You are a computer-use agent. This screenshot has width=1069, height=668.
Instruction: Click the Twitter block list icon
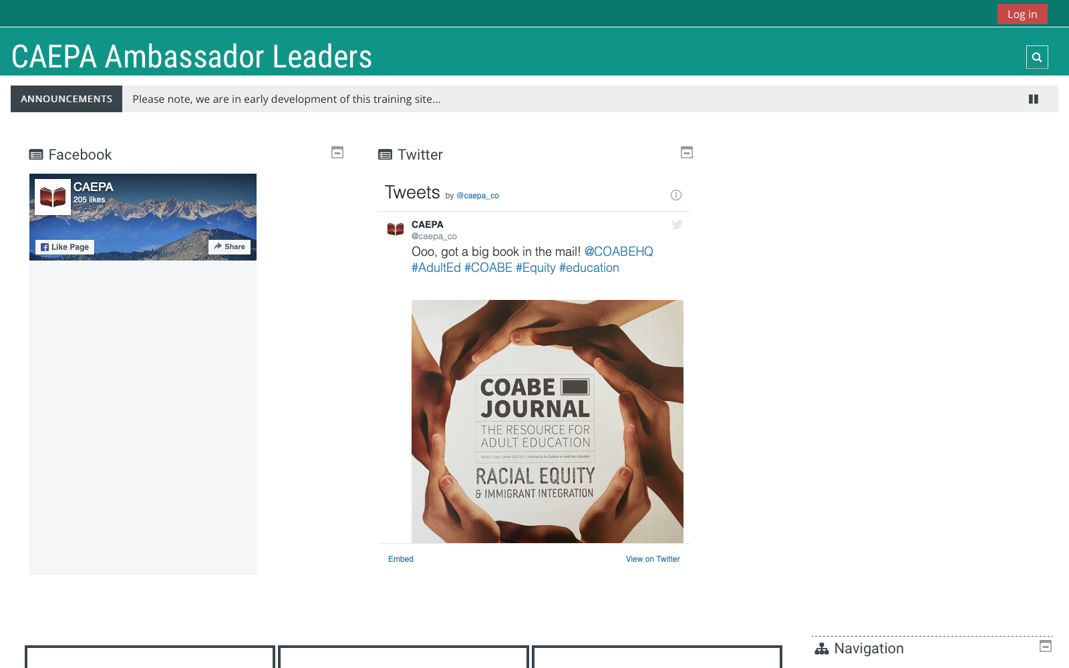pyautogui.click(x=385, y=155)
